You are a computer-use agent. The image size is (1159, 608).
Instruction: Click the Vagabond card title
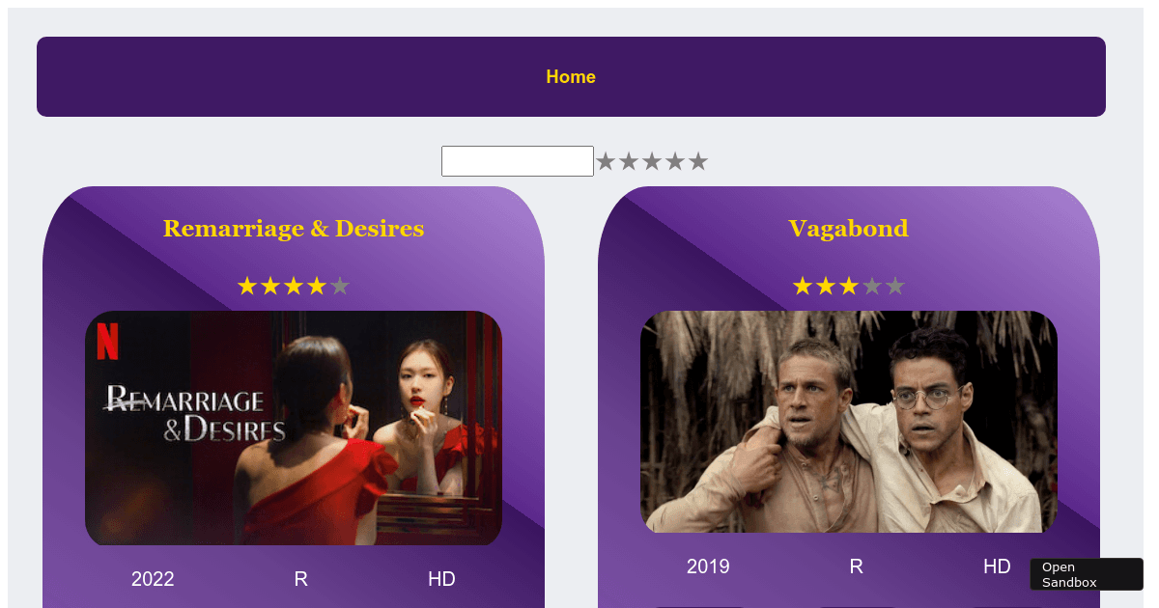[x=849, y=229]
